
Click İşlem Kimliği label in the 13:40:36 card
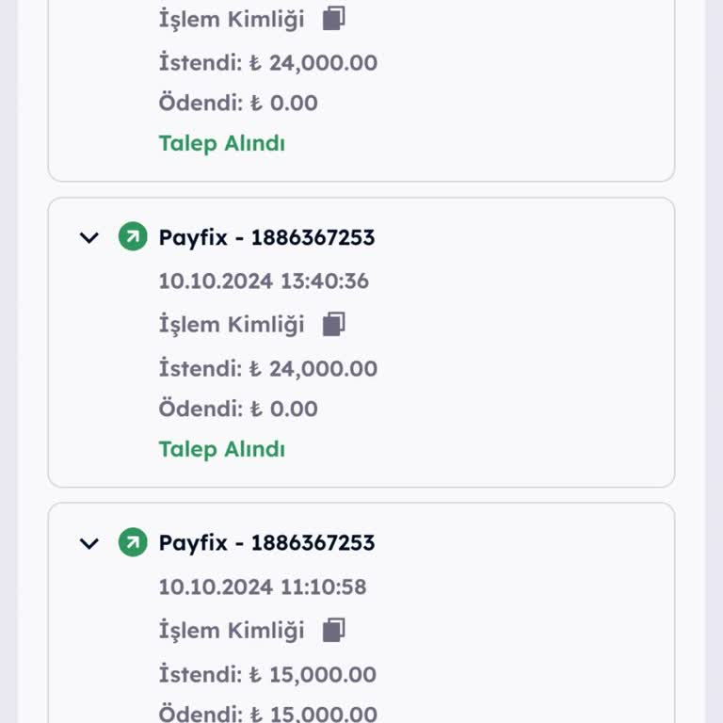pos(232,325)
